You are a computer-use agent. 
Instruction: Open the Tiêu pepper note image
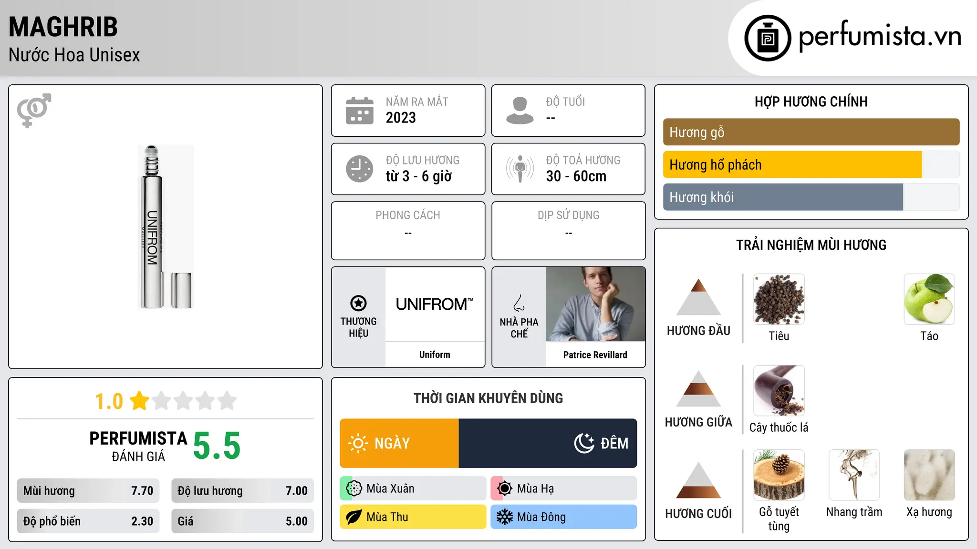(779, 299)
